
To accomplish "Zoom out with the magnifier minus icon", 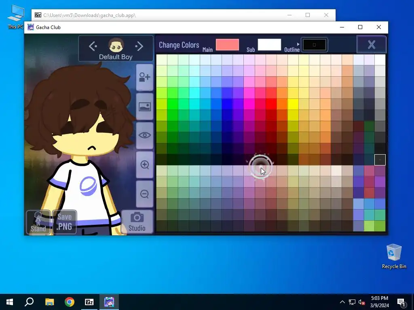I will pyautogui.click(x=145, y=194).
